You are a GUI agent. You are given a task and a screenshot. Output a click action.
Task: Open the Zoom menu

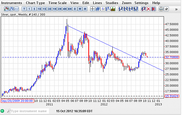[126, 3]
